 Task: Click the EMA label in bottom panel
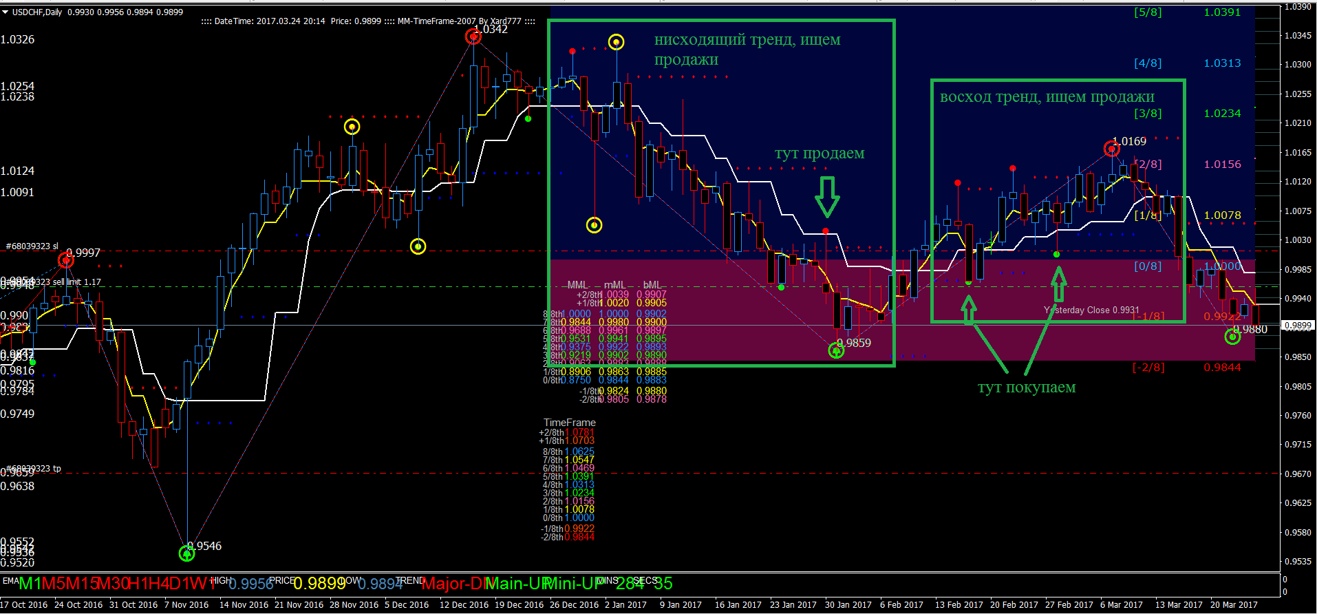(11, 581)
